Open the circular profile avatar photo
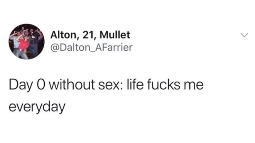Viewport: 255px width, 143px height. pyautogui.click(x=27, y=42)
